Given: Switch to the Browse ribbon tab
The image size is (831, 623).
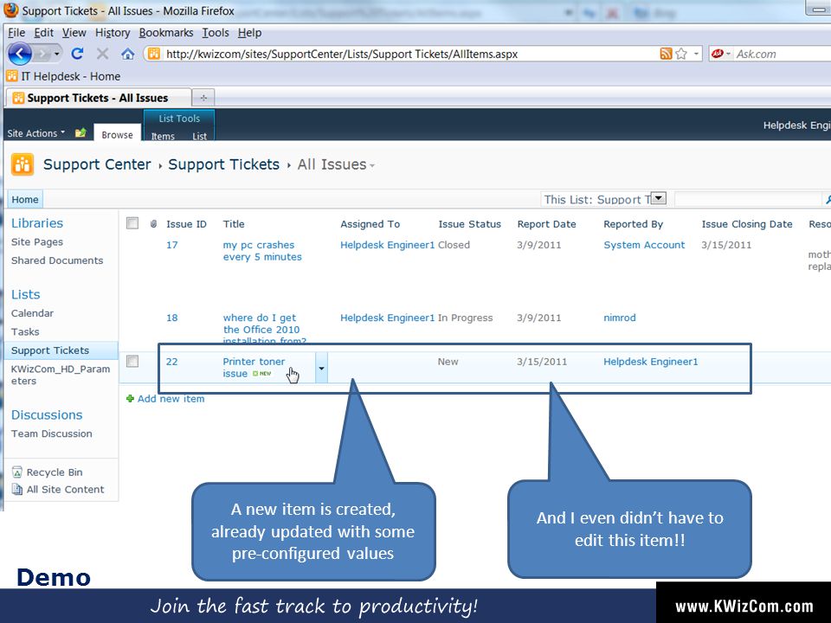Looking at the screenshot, I should click(117, 134).
